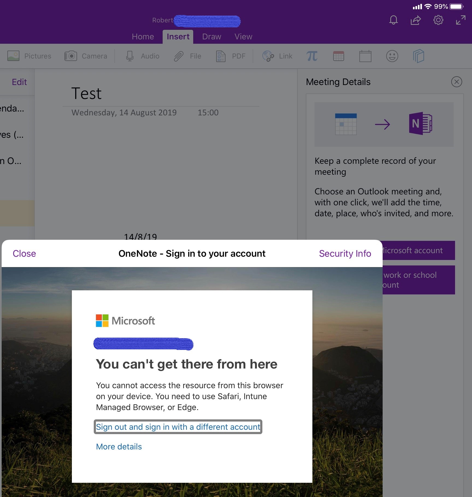Screen dimensions: 472x497
Task: Close the Meeting Details pane
Action: click(456, 82)
